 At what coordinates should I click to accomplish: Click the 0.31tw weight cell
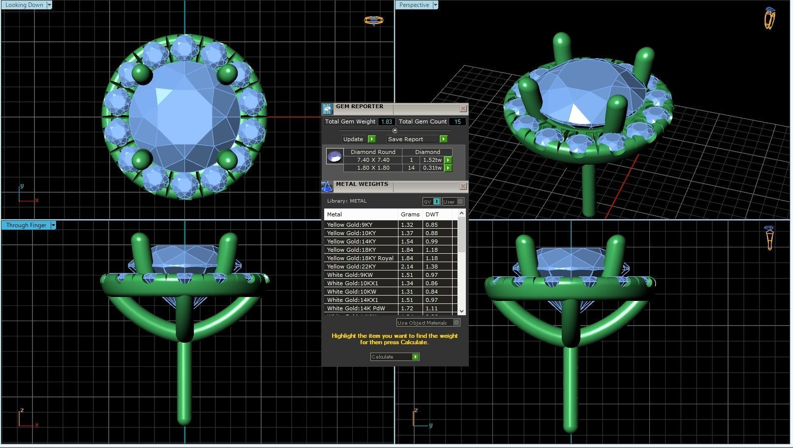tap(432, 168)
